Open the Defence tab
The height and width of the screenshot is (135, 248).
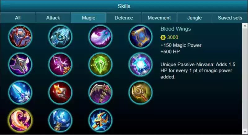(124, 18)
